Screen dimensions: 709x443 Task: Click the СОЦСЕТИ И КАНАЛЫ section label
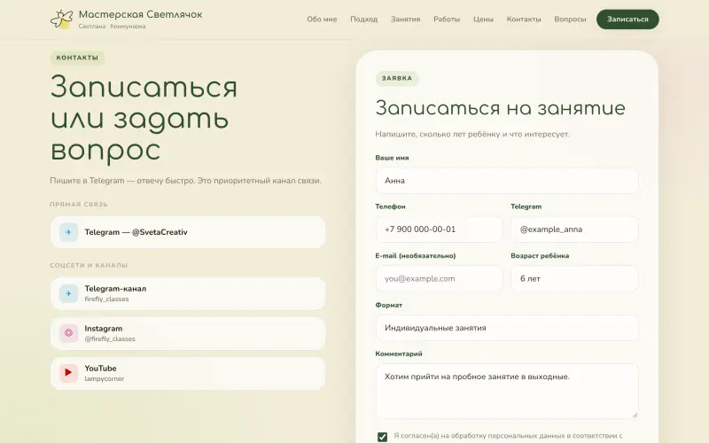point(89,265)
